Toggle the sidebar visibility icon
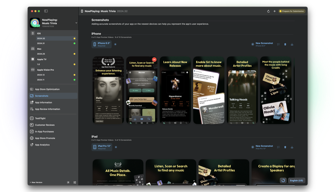This screenshot has height=192, width=335. click(46, 11)
